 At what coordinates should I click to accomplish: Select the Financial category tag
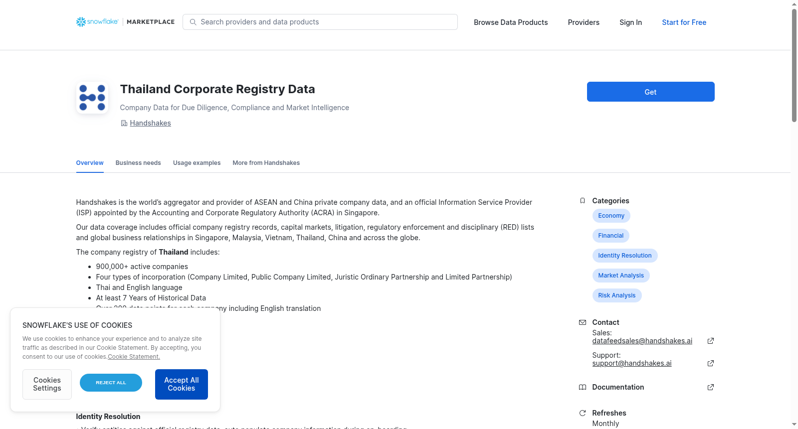pyautogui.click(x=610, y=236)
